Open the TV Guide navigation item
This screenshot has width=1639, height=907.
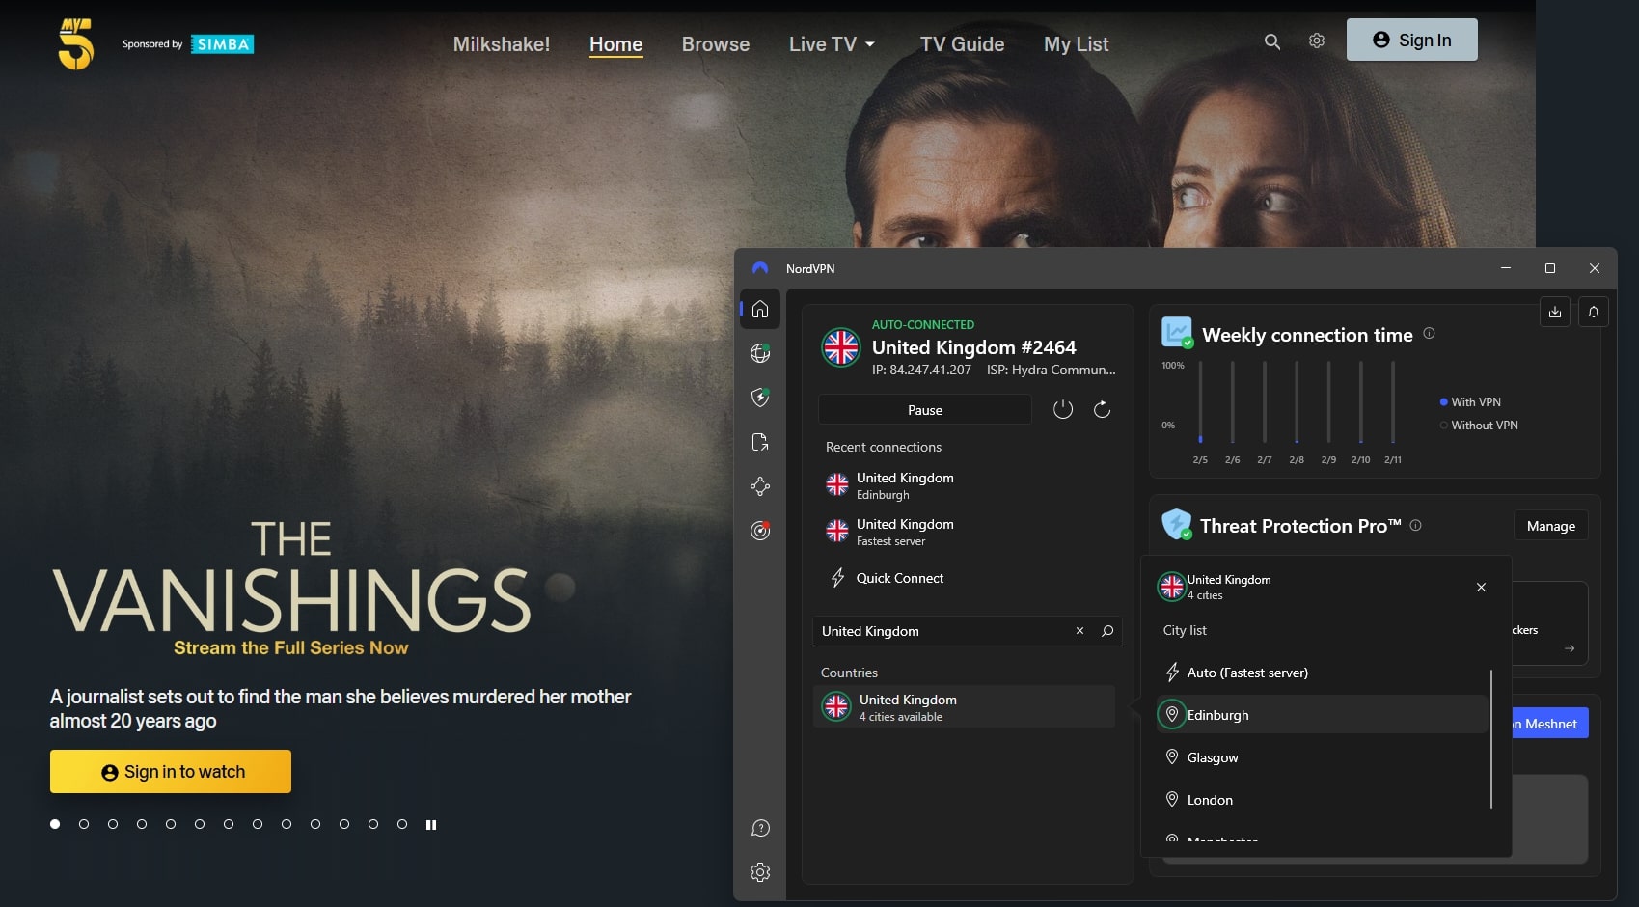(962, 44)
